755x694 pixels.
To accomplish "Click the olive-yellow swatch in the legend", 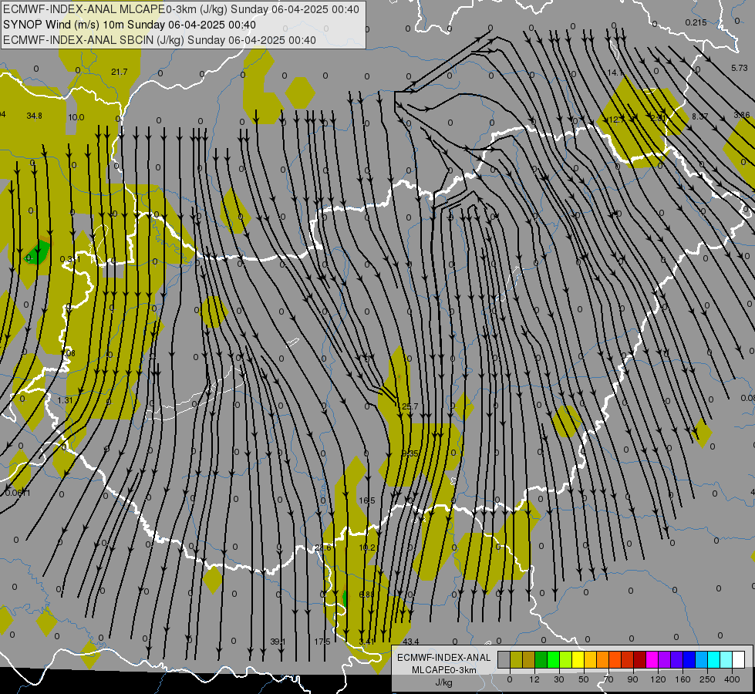I will click(516, 660).
